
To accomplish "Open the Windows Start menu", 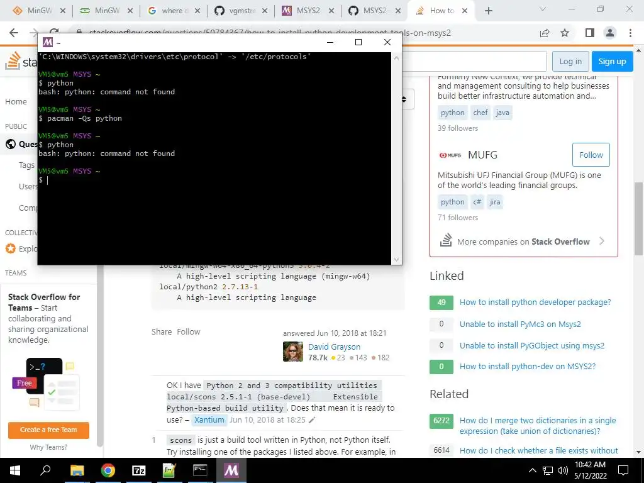I will tap(14, 470).
